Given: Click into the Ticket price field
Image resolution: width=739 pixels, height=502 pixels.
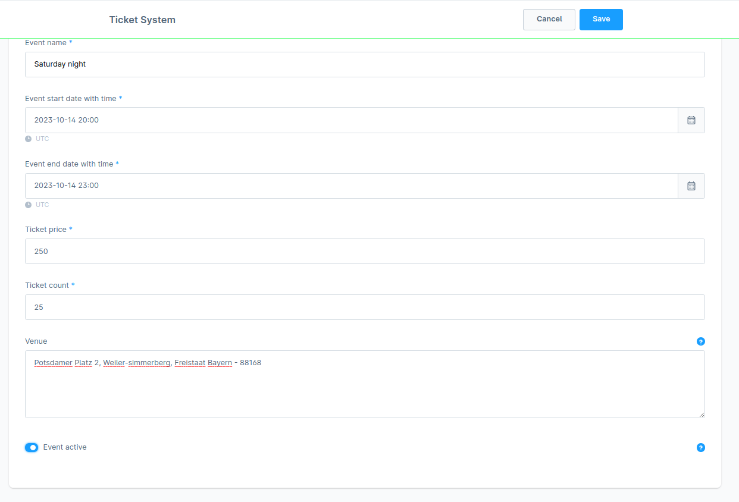Looking at the screenshot, I should [x=365, y=251].
